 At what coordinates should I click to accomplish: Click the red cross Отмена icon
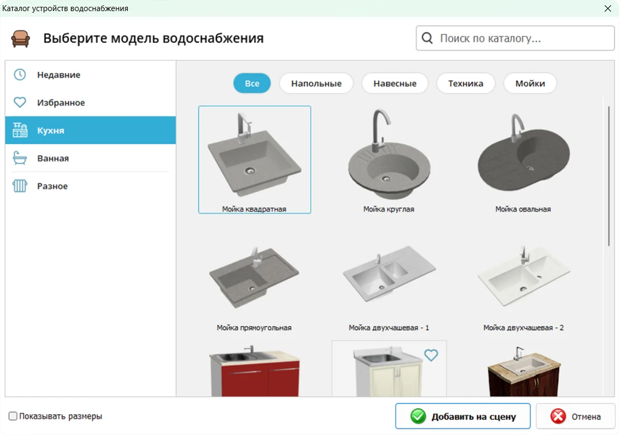tap(558, 416)
